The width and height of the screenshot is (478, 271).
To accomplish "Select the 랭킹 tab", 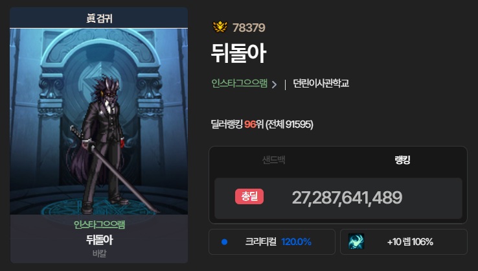I will click(402, 160).
